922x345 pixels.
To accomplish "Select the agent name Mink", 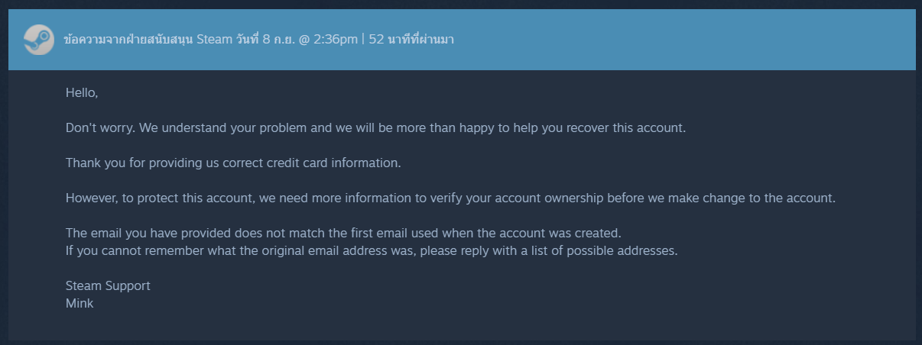I will click(80, 303).
